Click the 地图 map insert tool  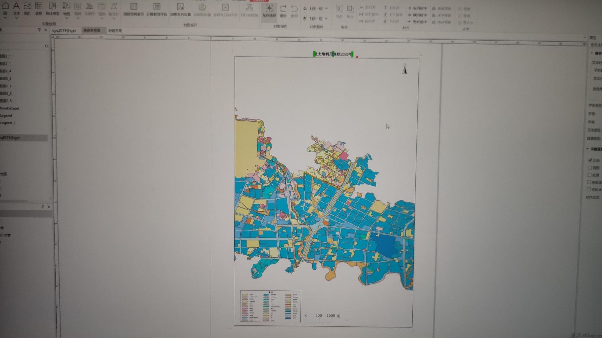pos(67,9)
